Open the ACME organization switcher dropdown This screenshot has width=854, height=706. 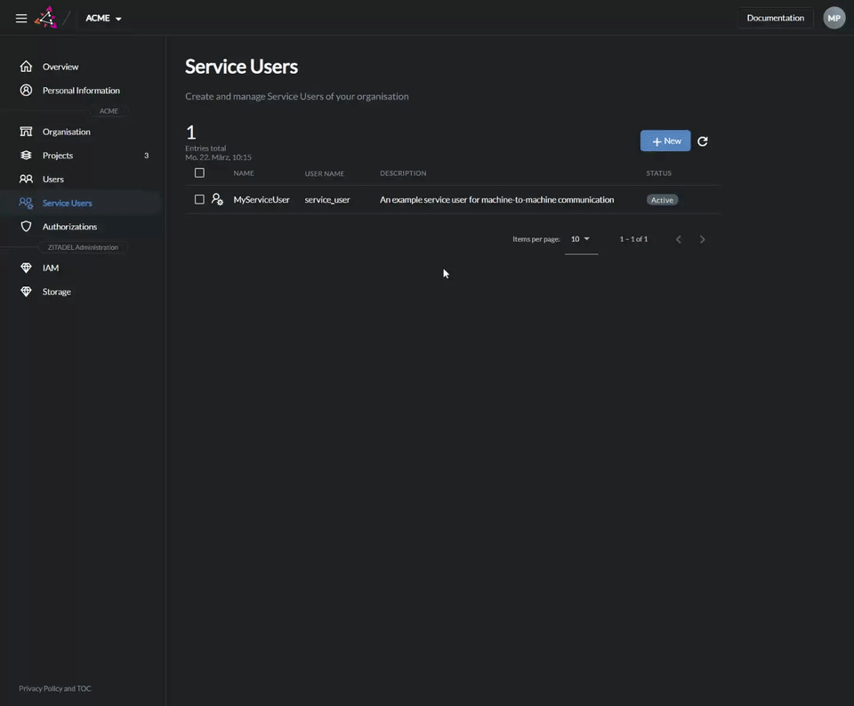click(x=102, y=17)
